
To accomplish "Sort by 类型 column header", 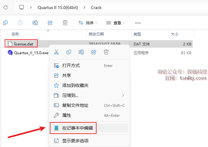I will [x=137, y=34].
